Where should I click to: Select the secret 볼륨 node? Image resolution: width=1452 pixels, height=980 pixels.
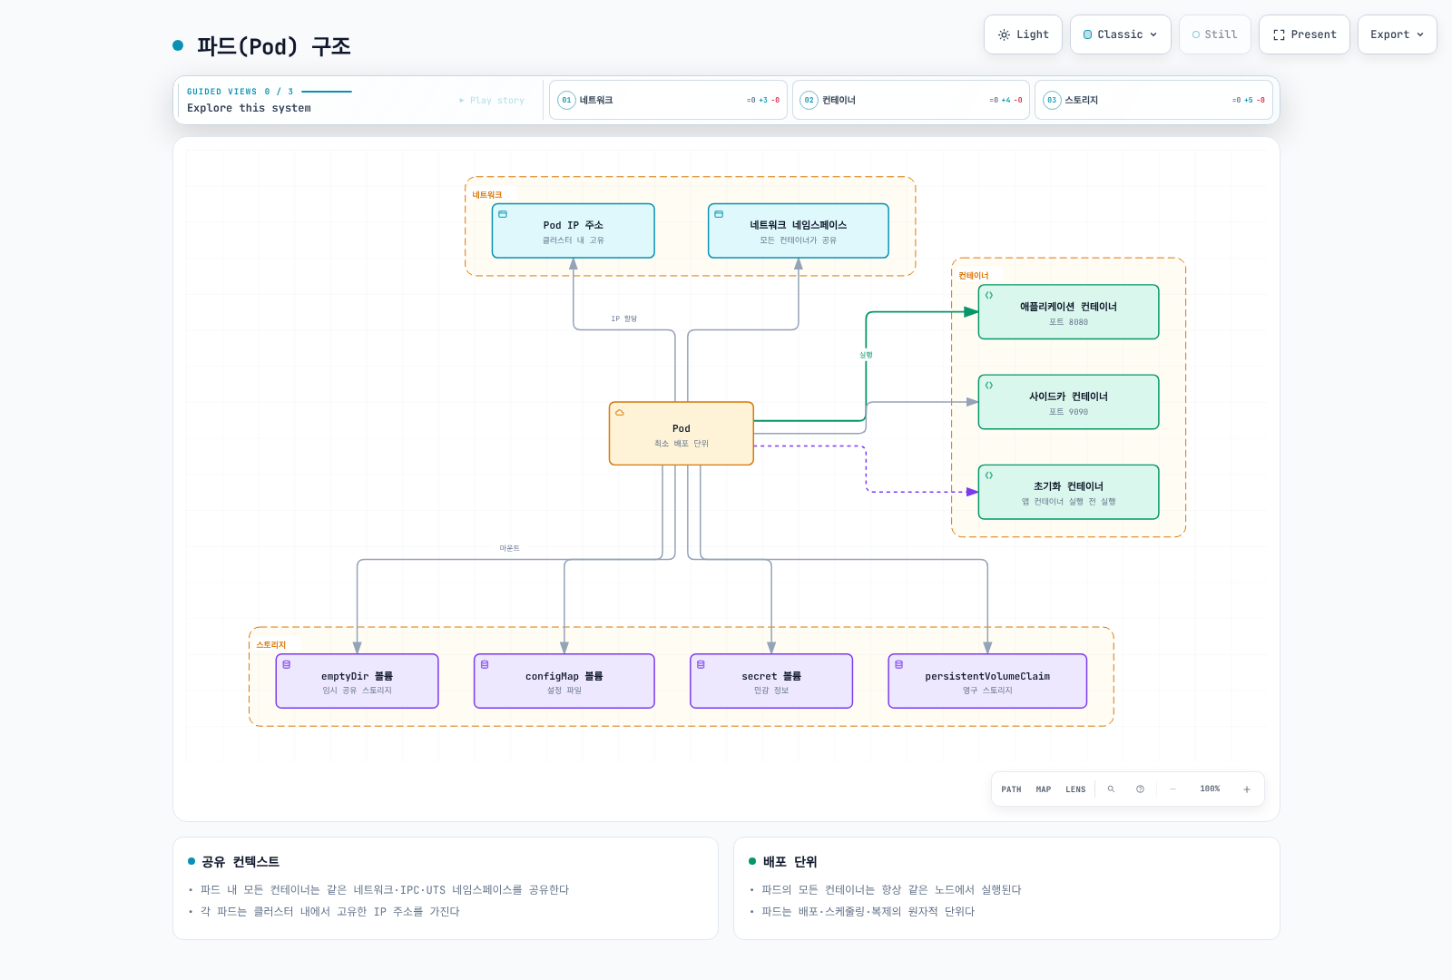coord(771,681)
